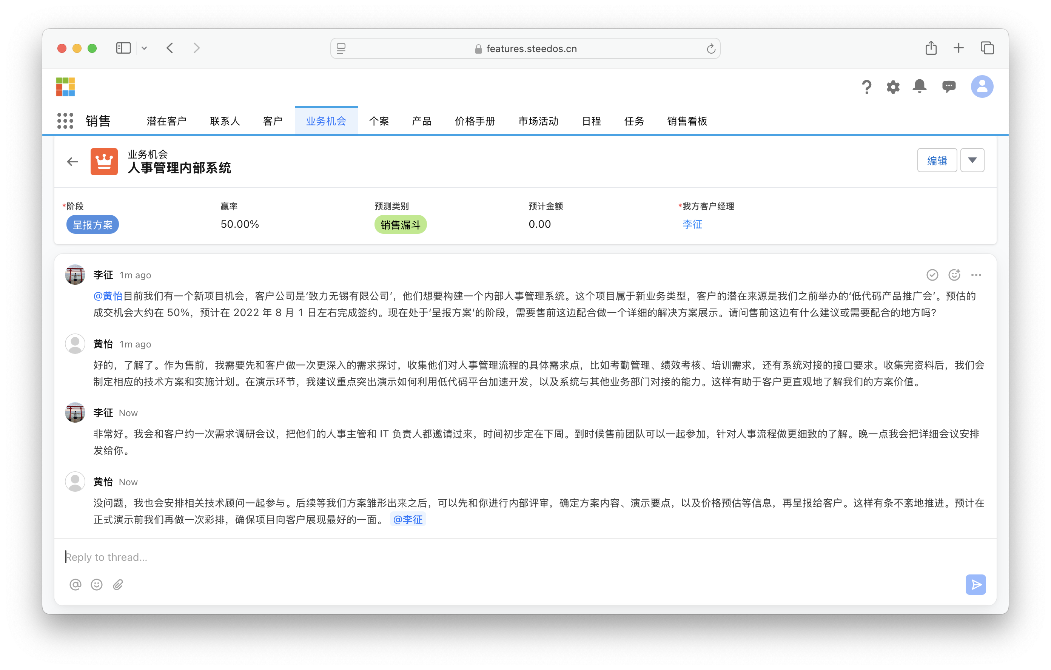Screen dimensions: 1051x670
Task: Open the 价格手册 tab
Action: (x=475, y=121)
